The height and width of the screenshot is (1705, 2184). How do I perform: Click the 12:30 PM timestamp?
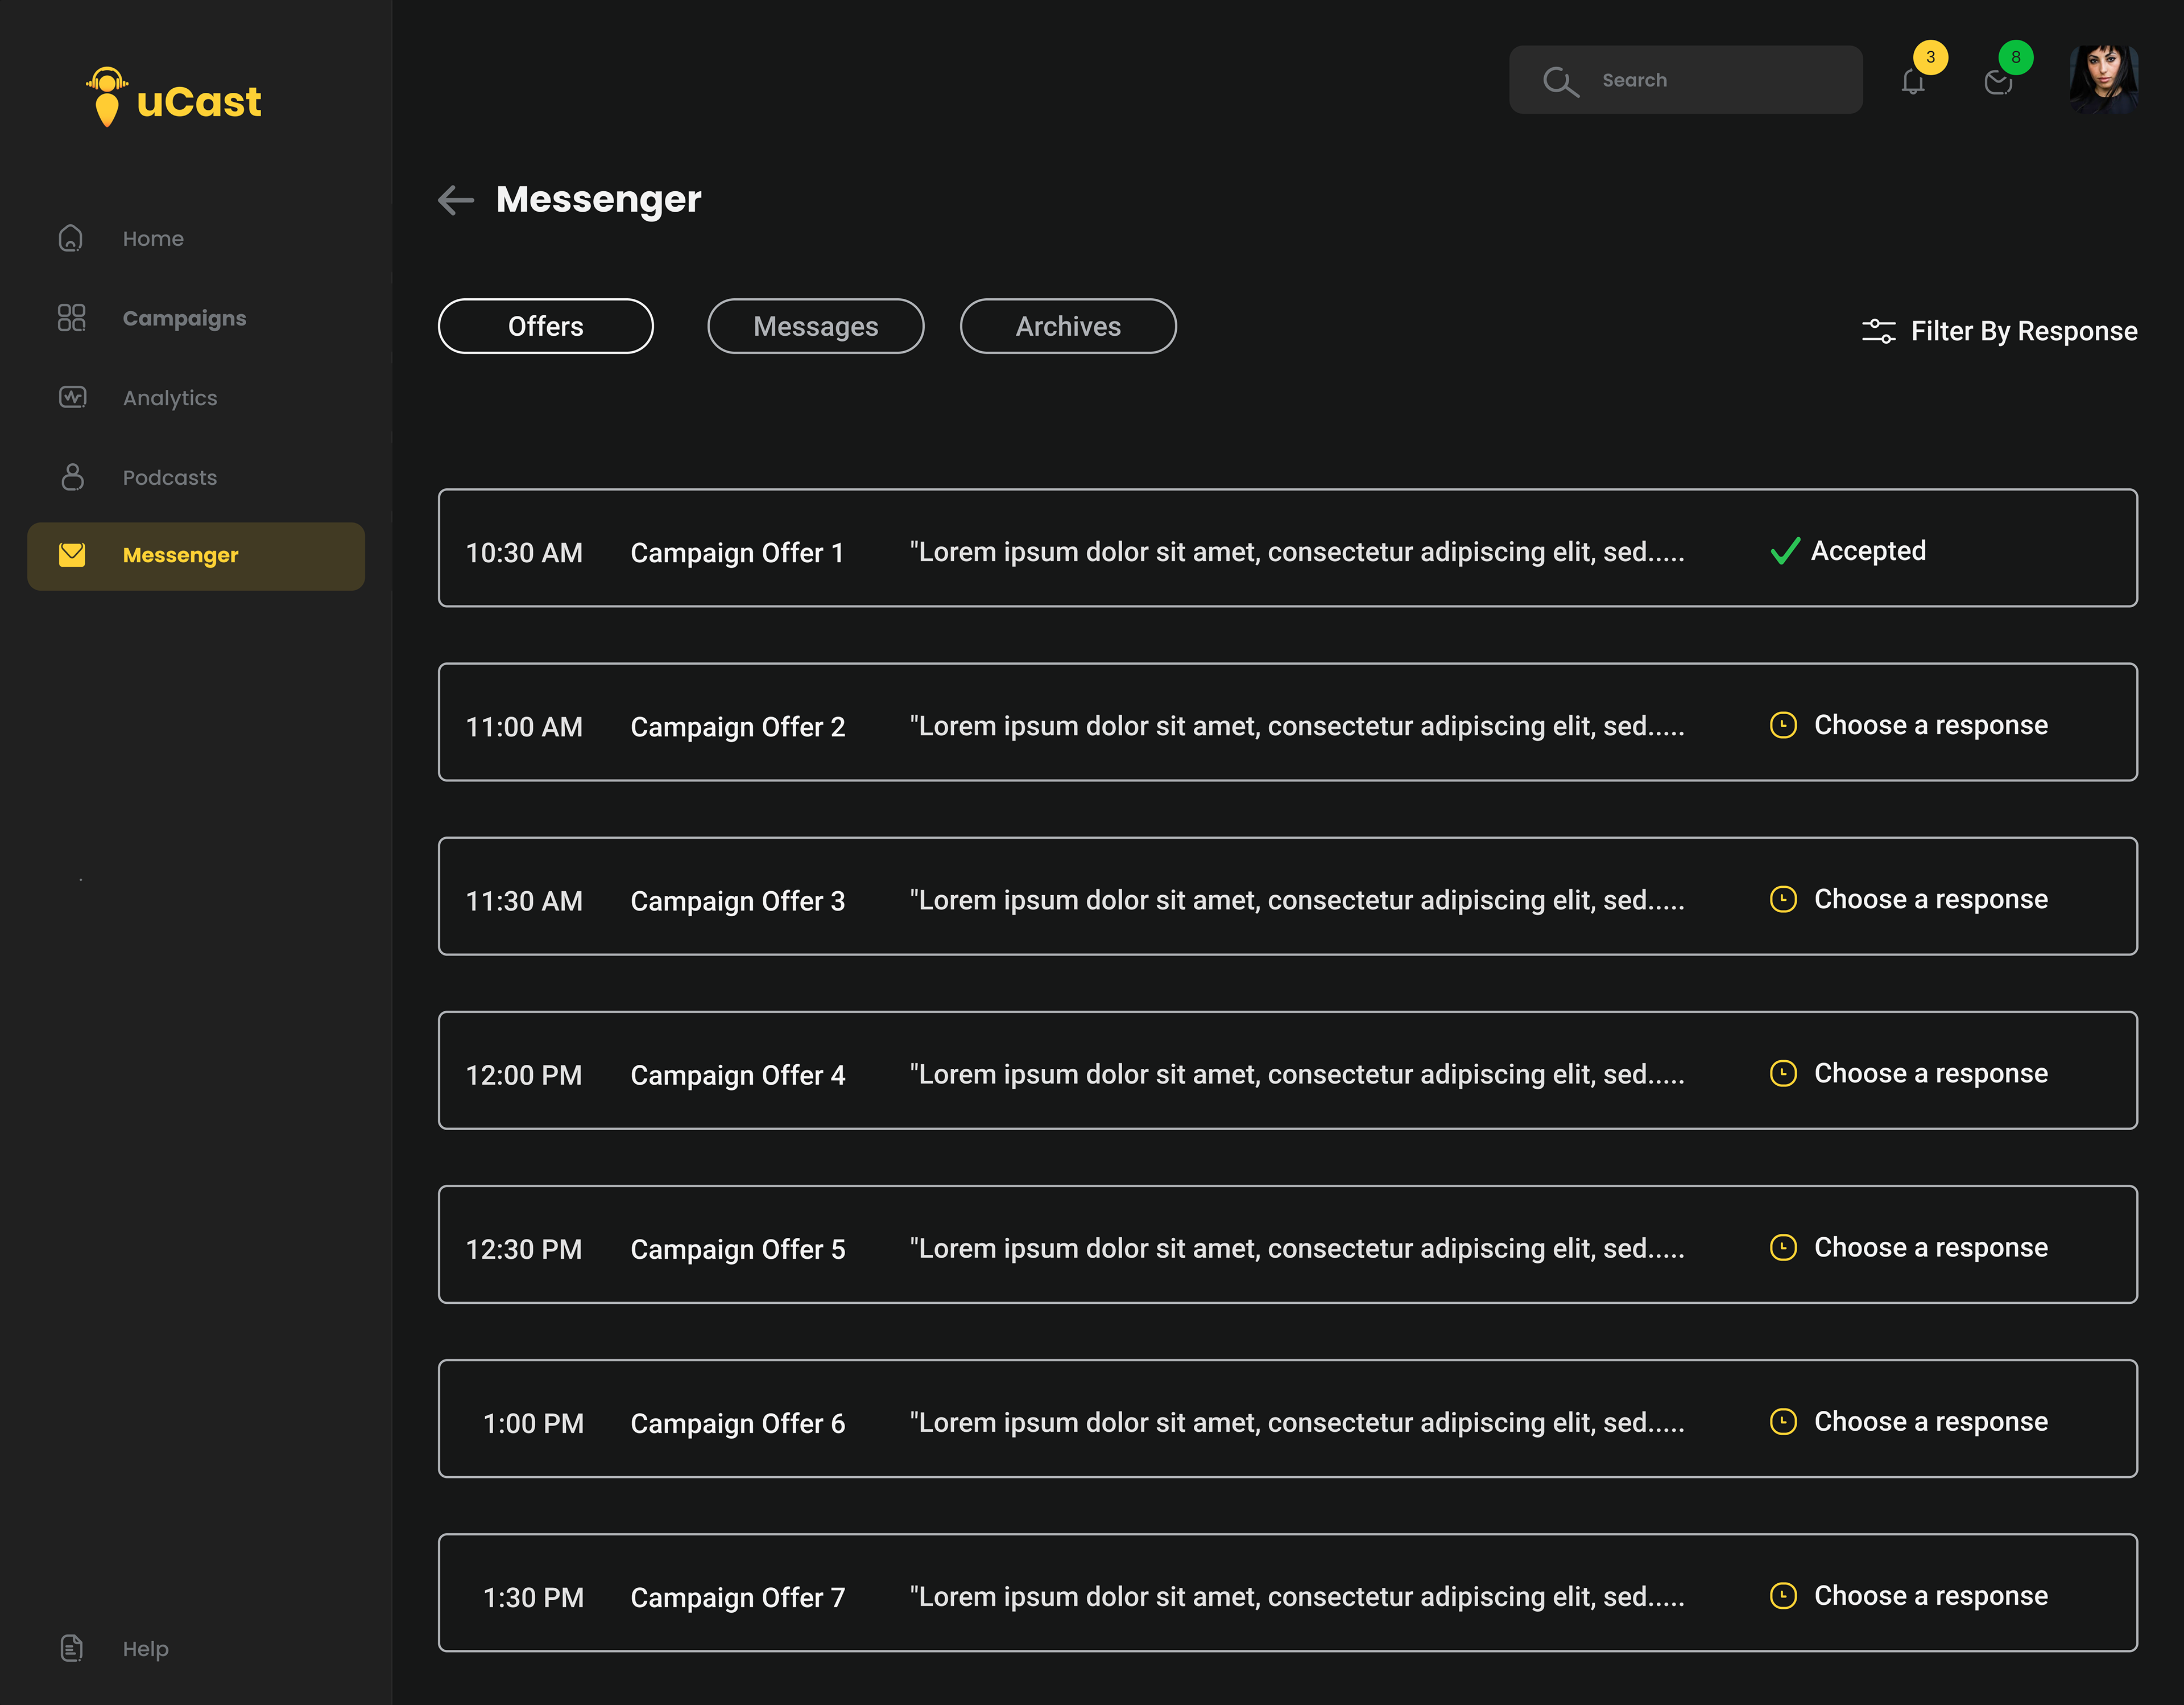(524, 1249)
